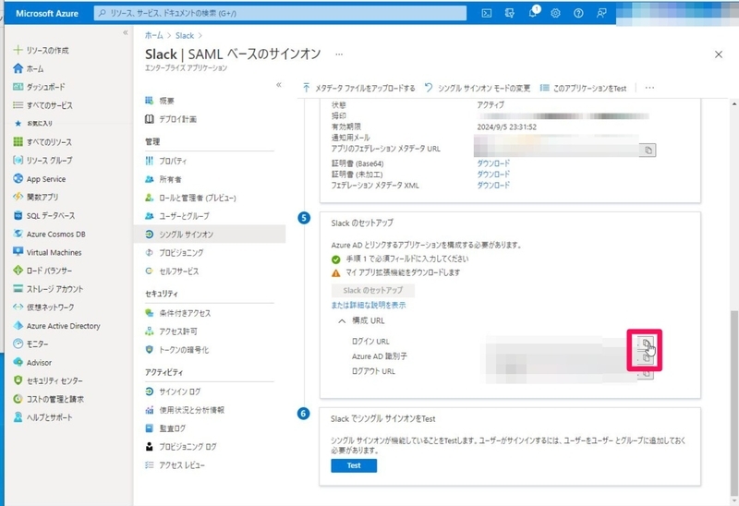739x506 pixels.
Task: Select 条件付きアクセス in resource menu
Action: click(178, 313)
